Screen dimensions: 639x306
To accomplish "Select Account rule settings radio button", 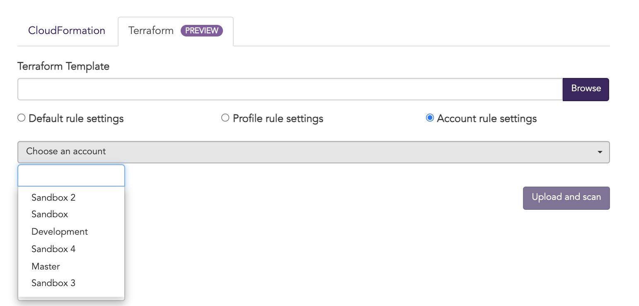I will point(430,118).
